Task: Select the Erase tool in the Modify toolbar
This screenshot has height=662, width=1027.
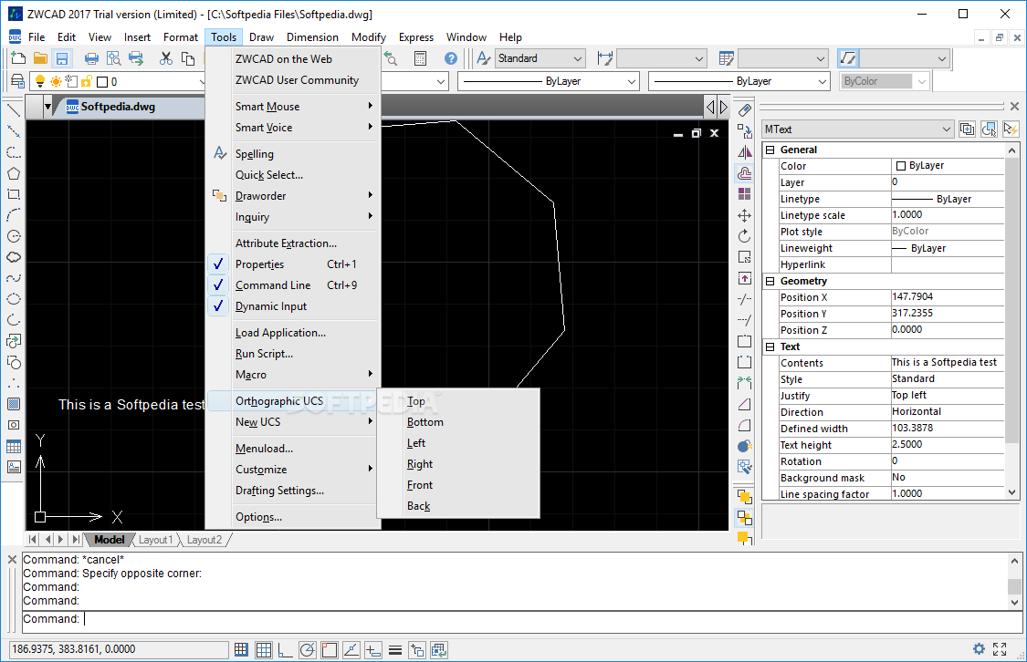Action: tap(744, 110)
